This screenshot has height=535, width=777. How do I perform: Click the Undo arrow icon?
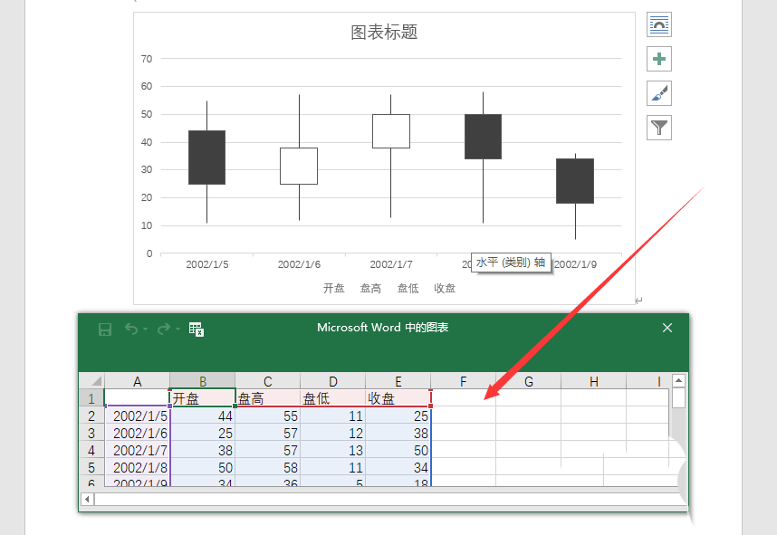coord(131,329)
